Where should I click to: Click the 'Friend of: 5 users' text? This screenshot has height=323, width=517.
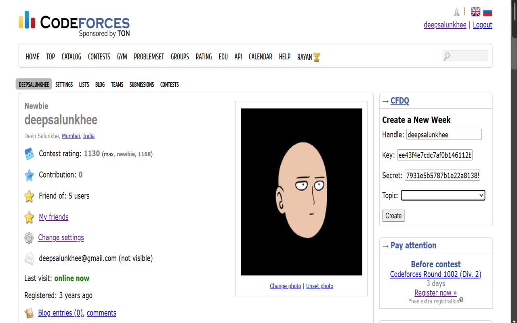pyautogui.click(x=64, y=196)
